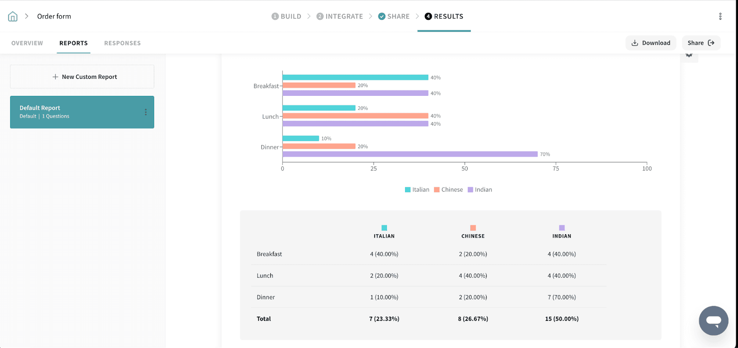Viewport: 738px width, 348px height.
Task: Click the Share checkmark step icon
Action: point(381,17)
